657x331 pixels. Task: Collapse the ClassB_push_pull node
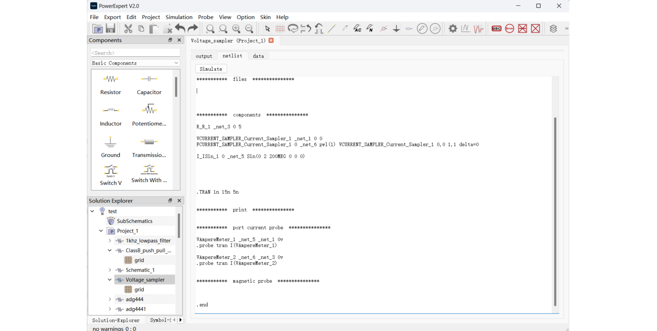110,250
